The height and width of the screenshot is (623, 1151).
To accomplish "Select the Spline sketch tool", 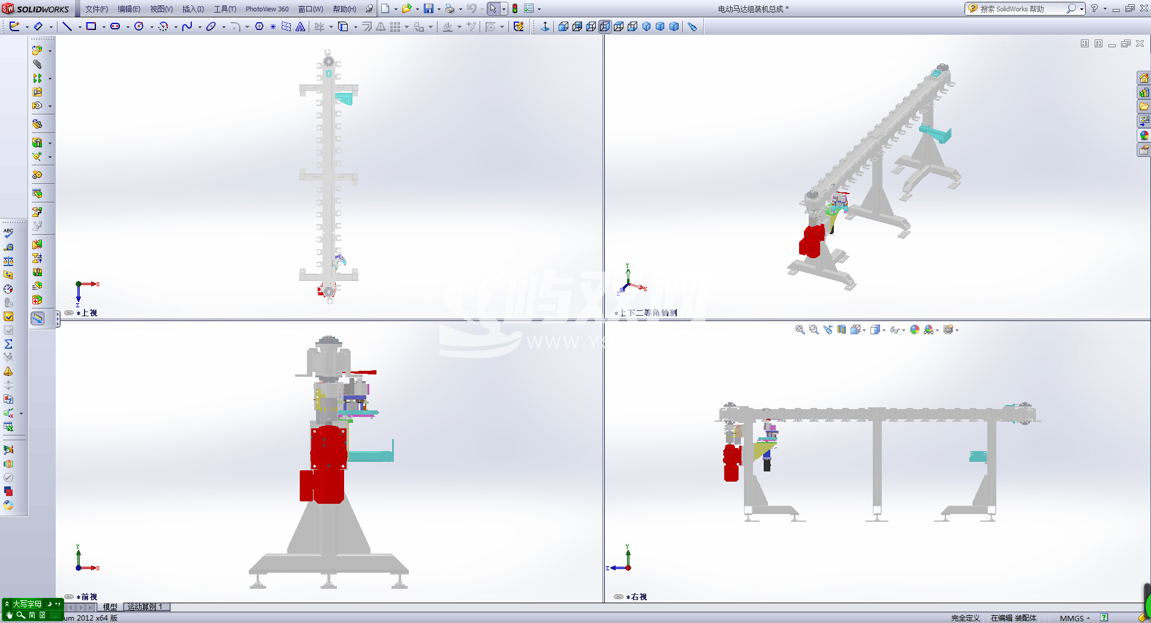I will click(187, 26).
